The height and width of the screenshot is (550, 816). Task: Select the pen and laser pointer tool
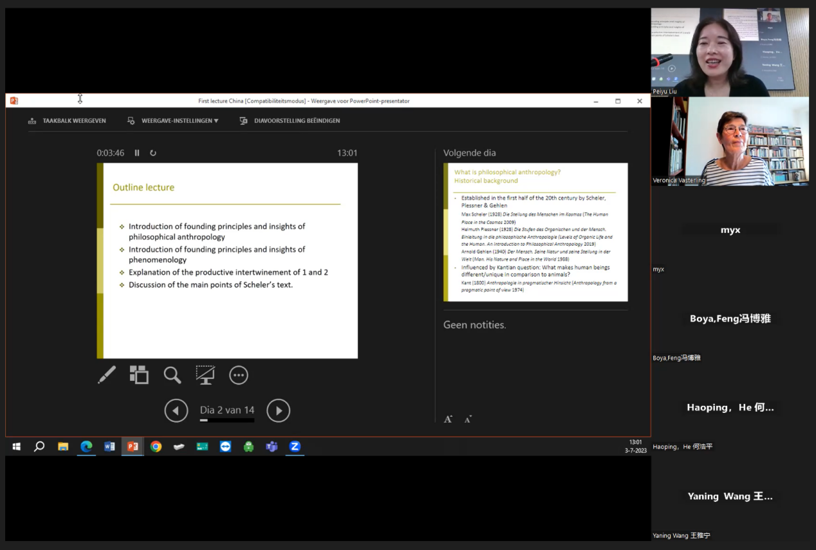pos(107,375)
